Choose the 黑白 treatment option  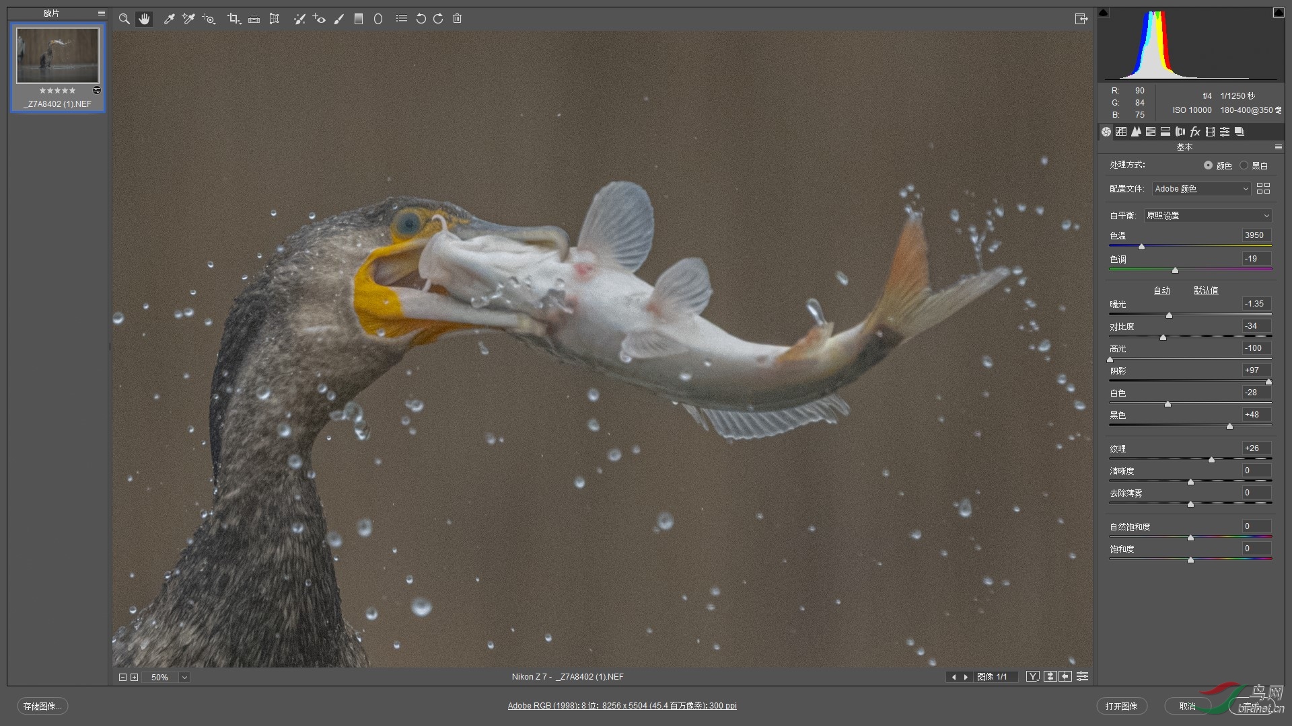click(1244, 165)
